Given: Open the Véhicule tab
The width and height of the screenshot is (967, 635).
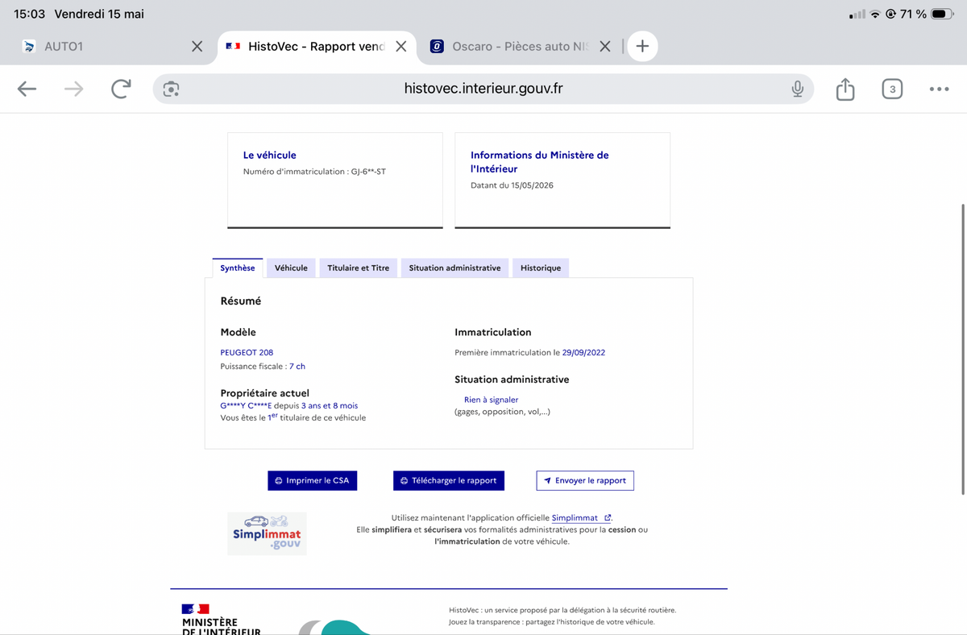Looking at the screenshot, I should coord(291,268).
